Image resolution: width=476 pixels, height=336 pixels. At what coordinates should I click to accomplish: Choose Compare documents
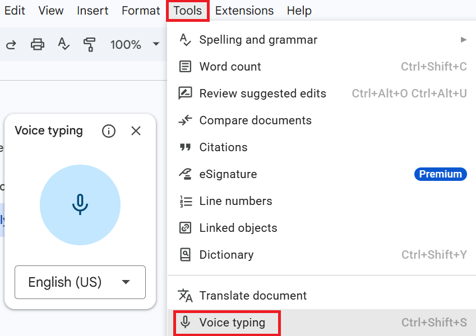pos(321,120)
